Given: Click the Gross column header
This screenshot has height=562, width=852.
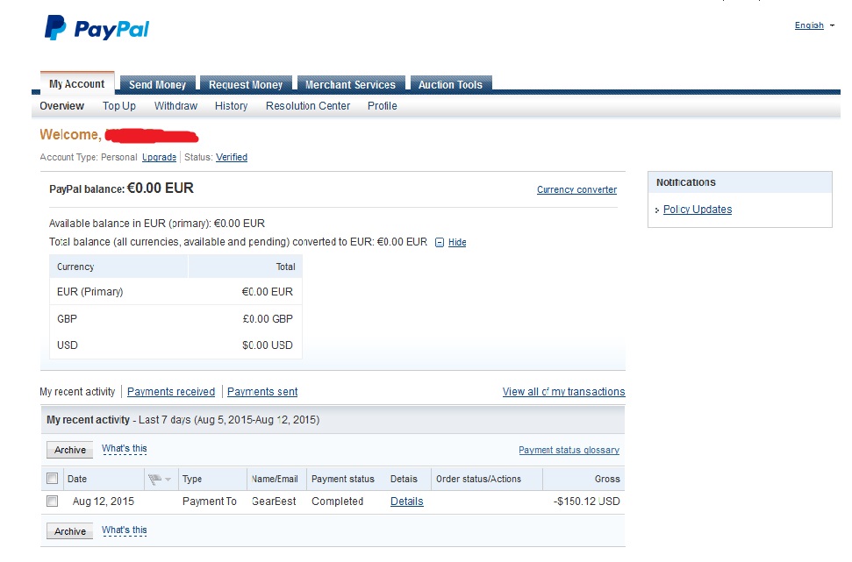Looking at the screenshot, I should pyautogui.click(x=607, y=479).
